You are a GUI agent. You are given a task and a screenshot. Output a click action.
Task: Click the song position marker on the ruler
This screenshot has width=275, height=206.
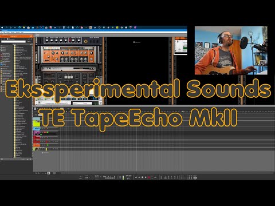click(183, 111)
